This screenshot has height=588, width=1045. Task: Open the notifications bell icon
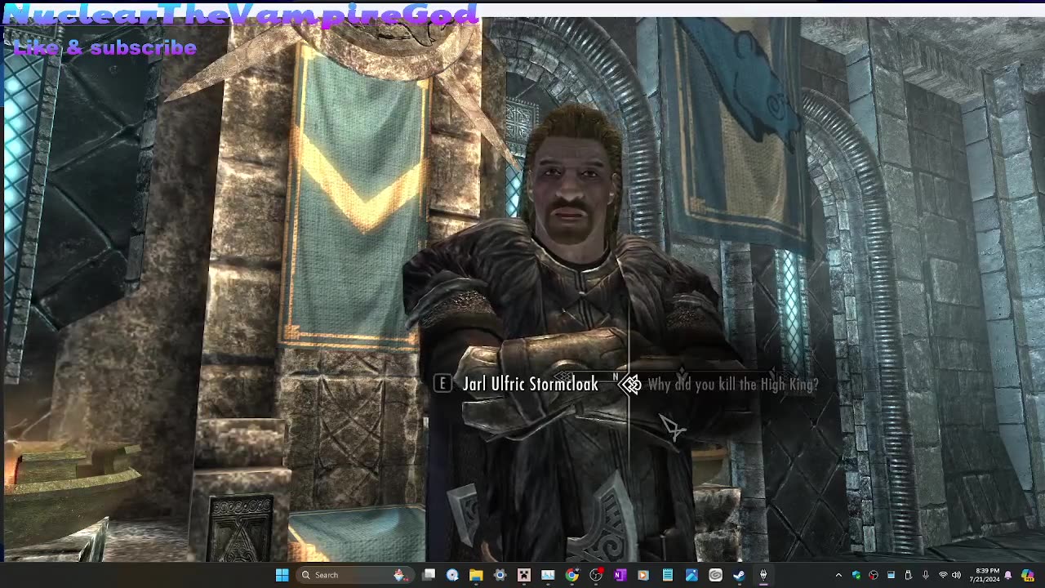coord(1008,575)
